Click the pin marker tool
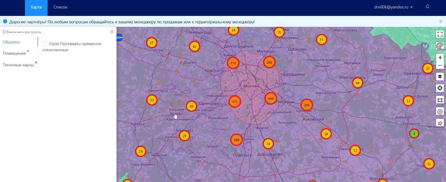 (440, 123)
